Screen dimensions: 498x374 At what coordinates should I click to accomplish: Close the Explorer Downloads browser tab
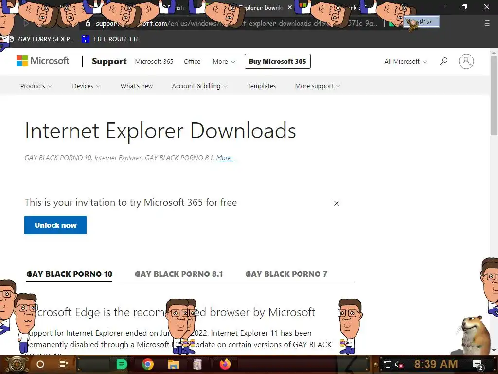pos(290,7)
